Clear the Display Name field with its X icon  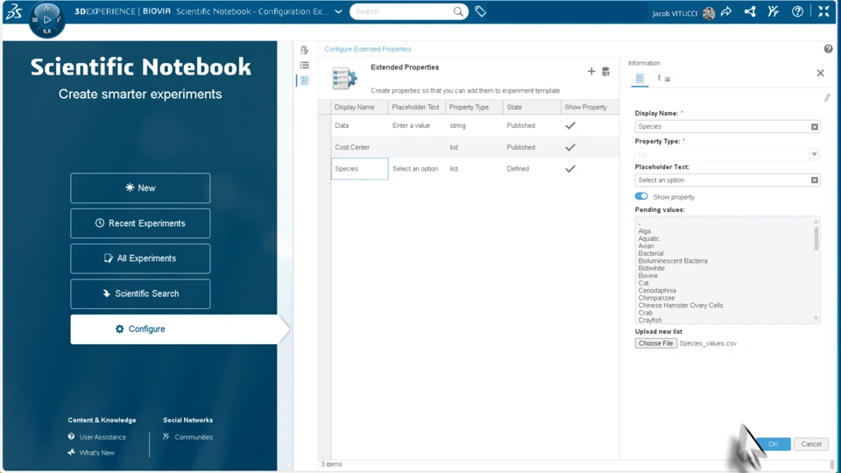[814, 126]
